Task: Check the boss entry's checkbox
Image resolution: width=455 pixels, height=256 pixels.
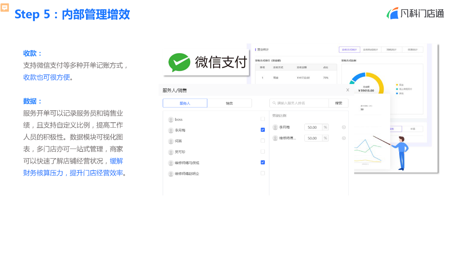Action: tap(263, 119)
